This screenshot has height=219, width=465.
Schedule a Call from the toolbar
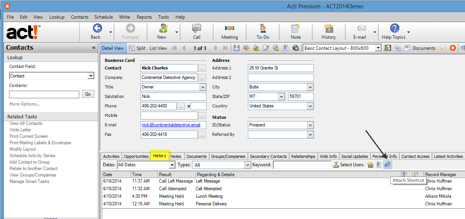[x=197, y=31]
